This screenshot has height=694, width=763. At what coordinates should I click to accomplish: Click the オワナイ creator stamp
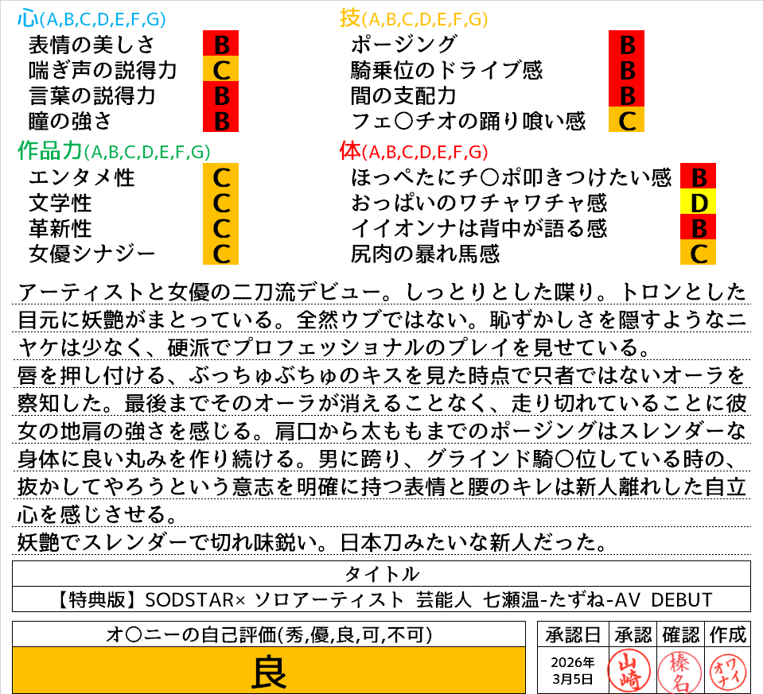(726, 669)
